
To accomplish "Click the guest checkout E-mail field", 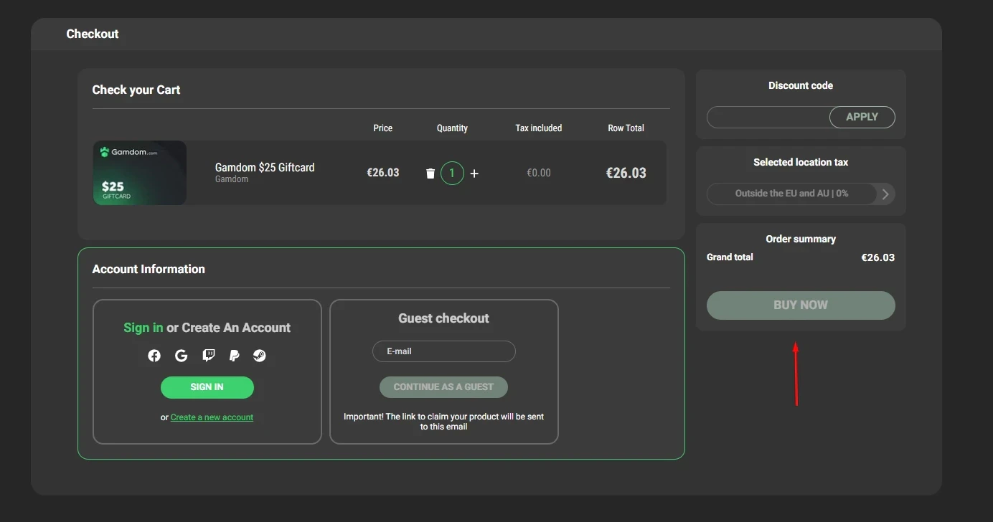I will [443, 351].
